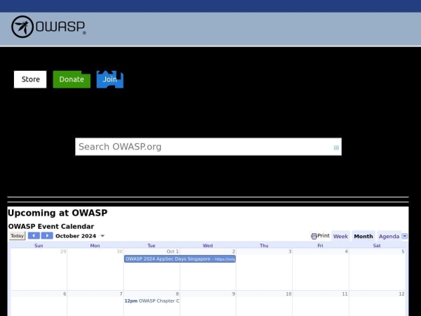Jump to Today in the calendar
421x316 pixels.
coord(17,236)
